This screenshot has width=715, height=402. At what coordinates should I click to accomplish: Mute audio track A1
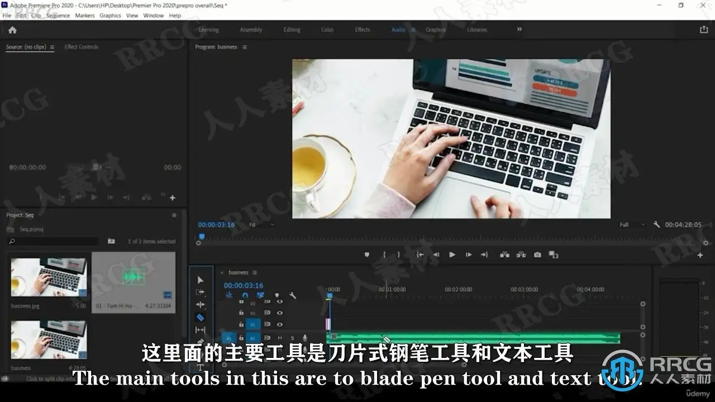[280, 338]
